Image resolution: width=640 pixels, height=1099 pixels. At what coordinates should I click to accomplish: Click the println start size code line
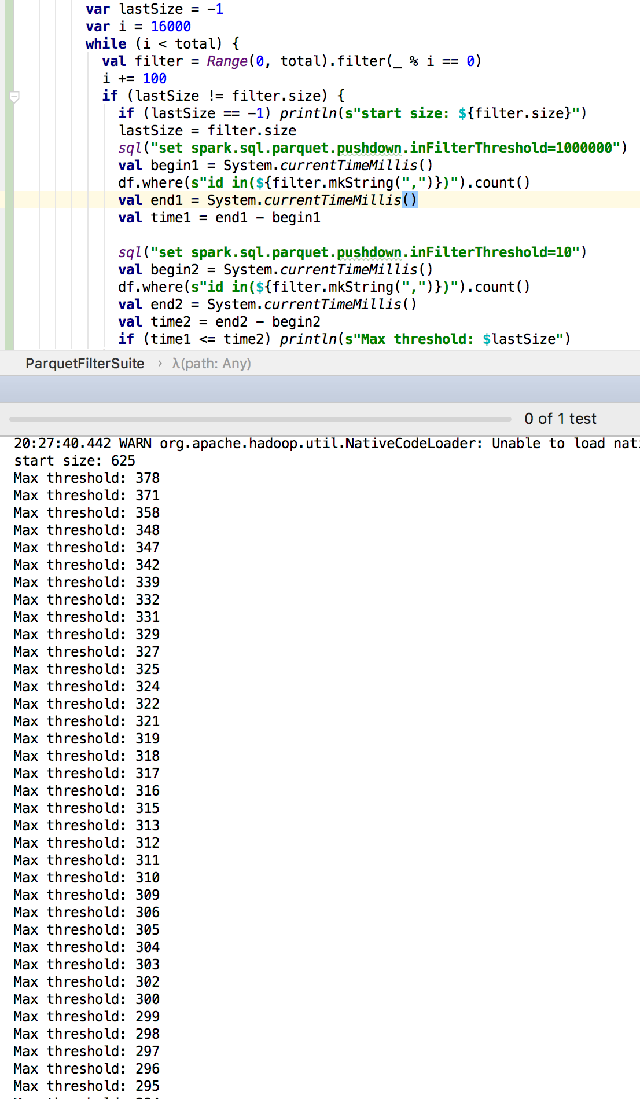(352, 113)
